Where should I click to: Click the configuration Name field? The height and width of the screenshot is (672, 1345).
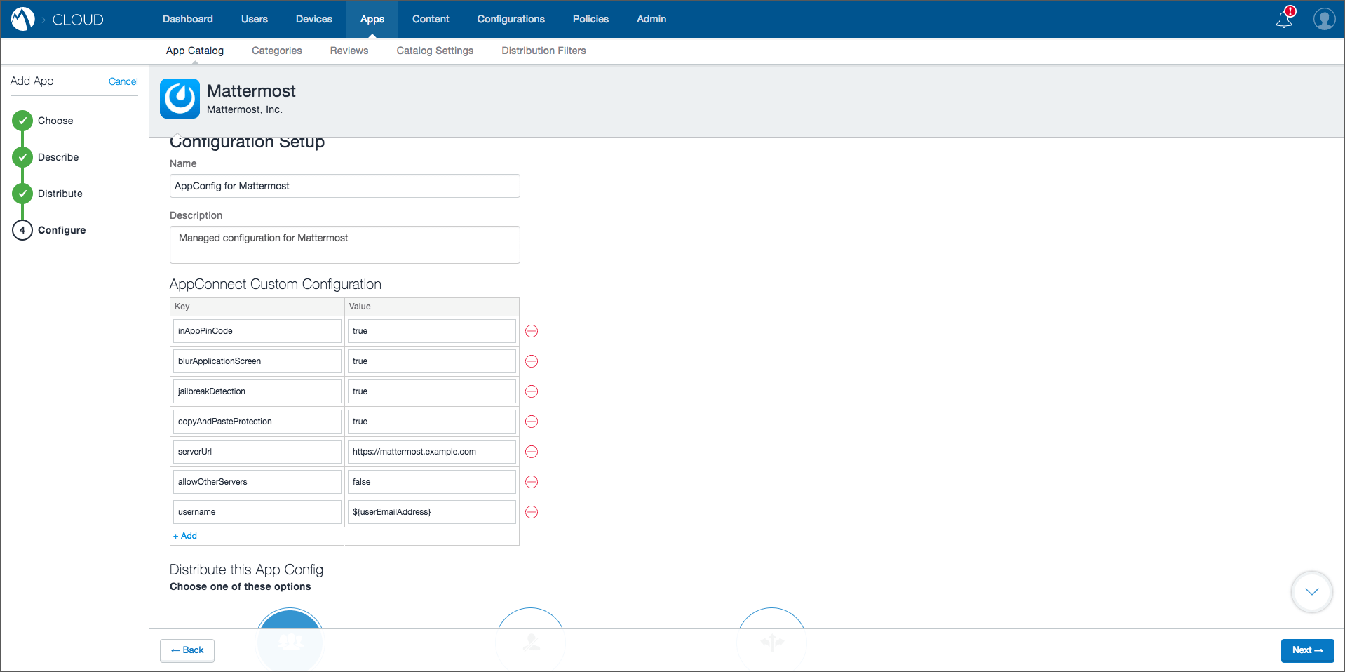point(345,186)
